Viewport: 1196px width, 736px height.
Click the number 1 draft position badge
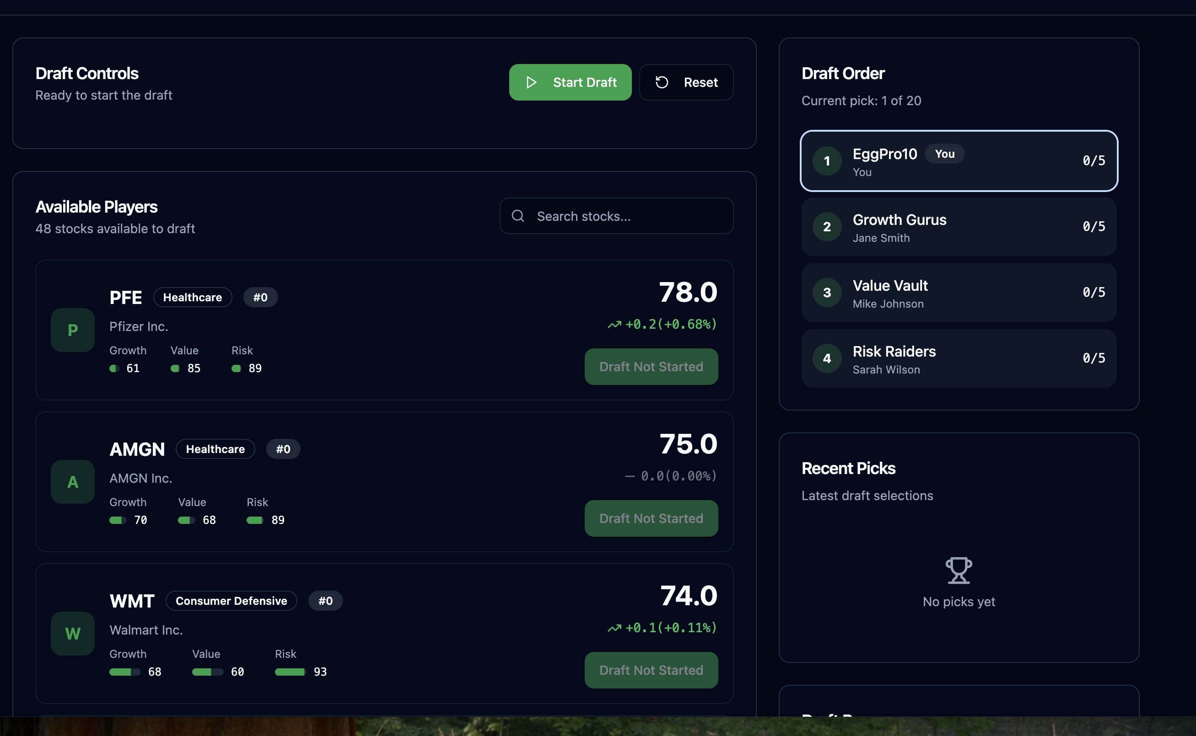tap(827, 161)
